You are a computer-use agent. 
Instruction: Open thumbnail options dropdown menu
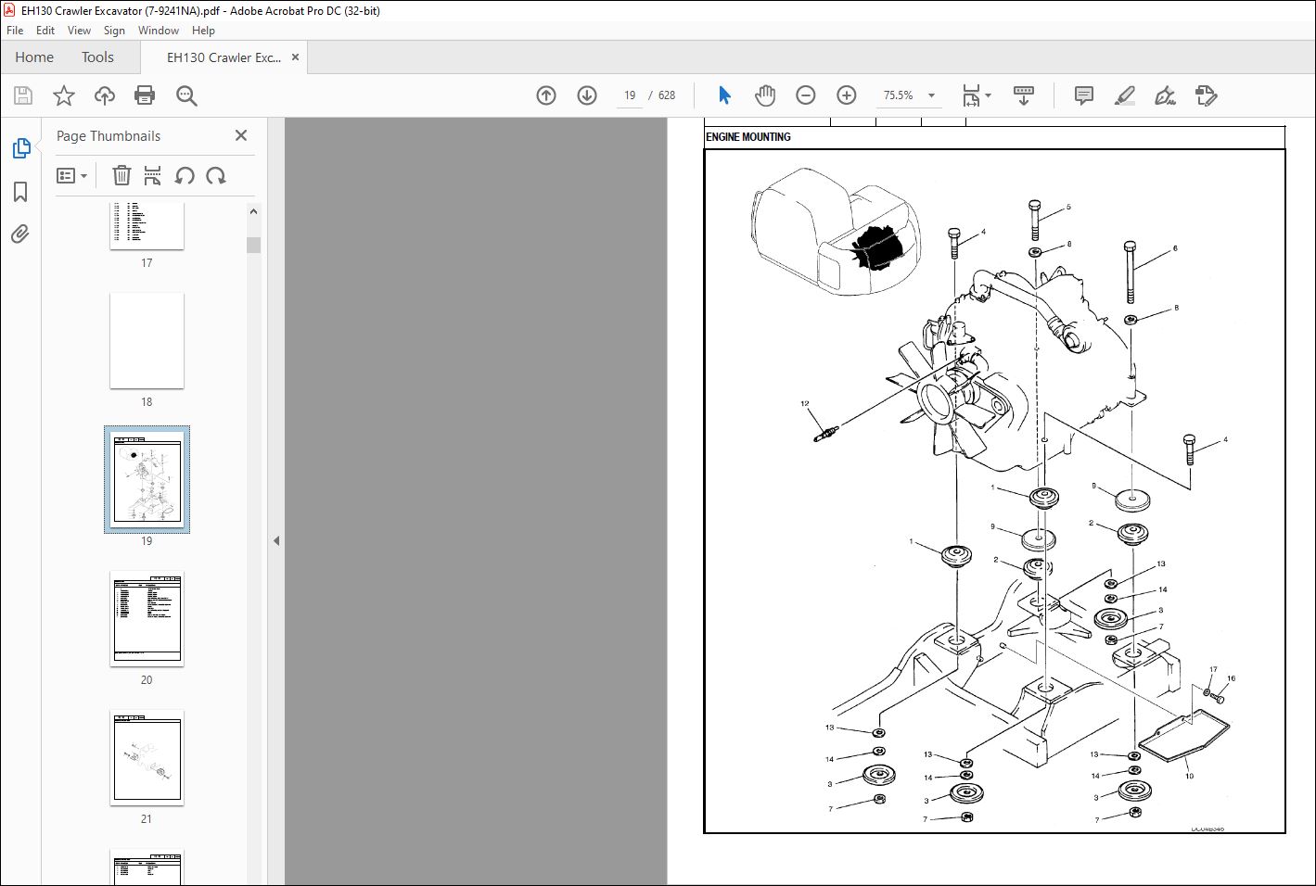71,175
